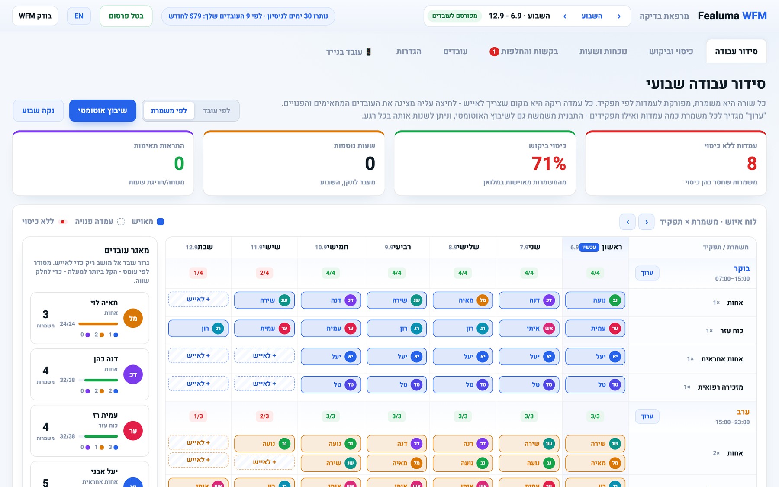Select נועה morning אחות chip on ראשון
779x487 pixels.
(595, 300)
